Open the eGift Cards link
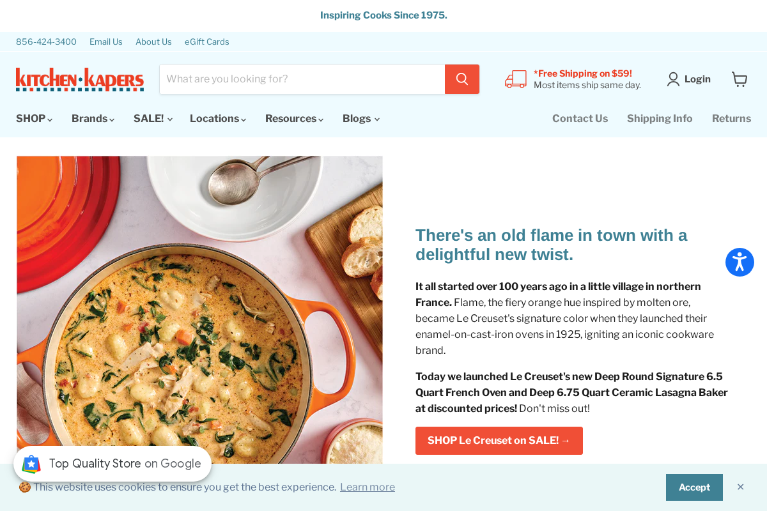Image resolution: width=767 pixels, height=511 pixels. 206,42
